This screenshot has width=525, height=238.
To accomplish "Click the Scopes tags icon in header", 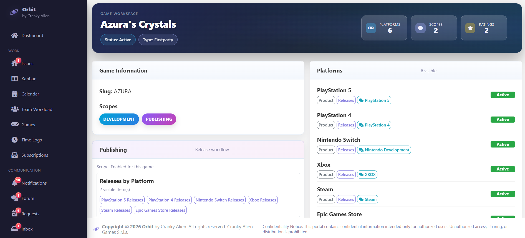I will point(420,28).
